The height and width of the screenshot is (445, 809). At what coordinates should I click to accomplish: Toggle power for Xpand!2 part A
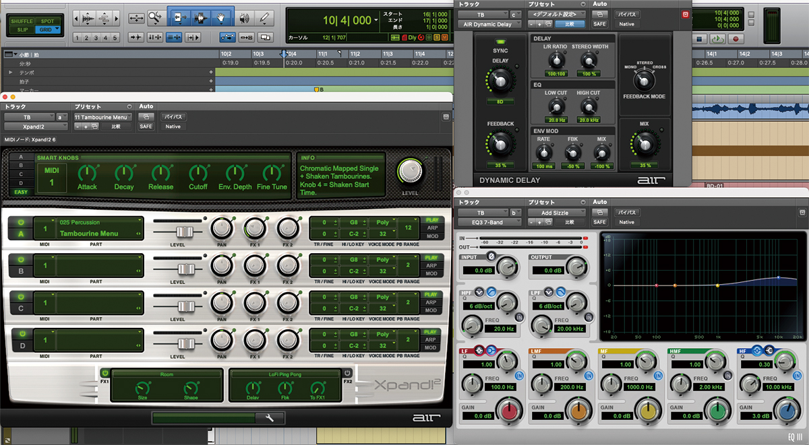(x=21, y=221)
